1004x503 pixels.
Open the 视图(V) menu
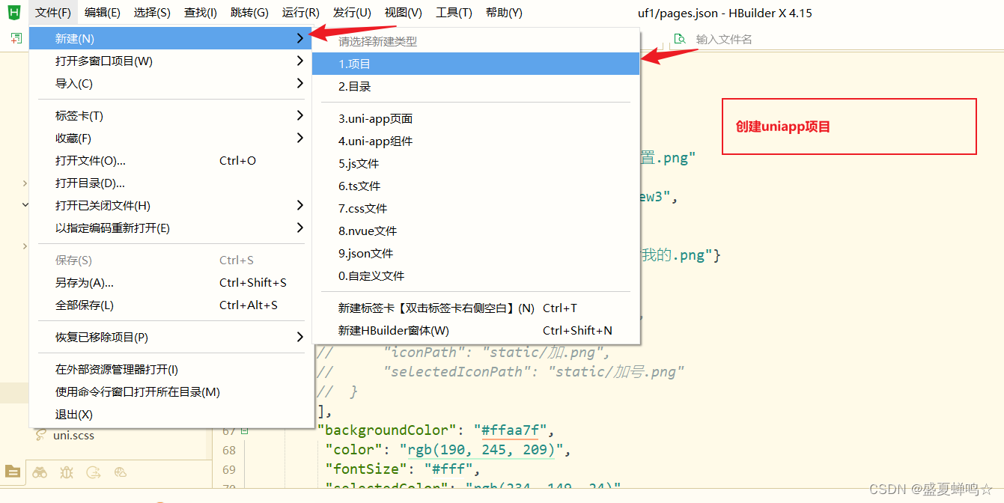click(x=404, y=13)
